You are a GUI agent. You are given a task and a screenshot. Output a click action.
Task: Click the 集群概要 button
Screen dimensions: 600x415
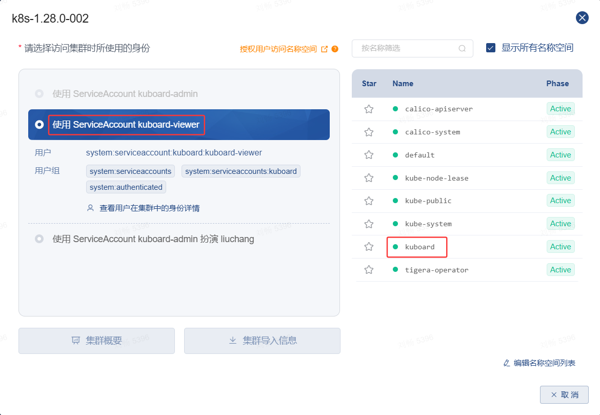[x=96, y=341]
